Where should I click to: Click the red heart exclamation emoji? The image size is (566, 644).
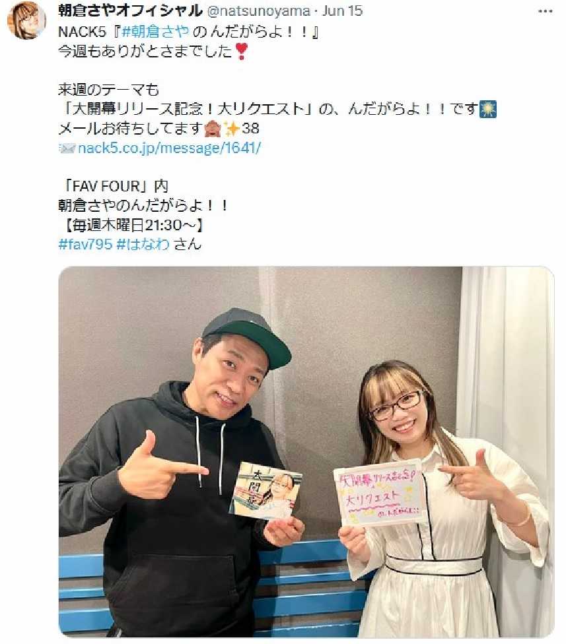[241, 51]
